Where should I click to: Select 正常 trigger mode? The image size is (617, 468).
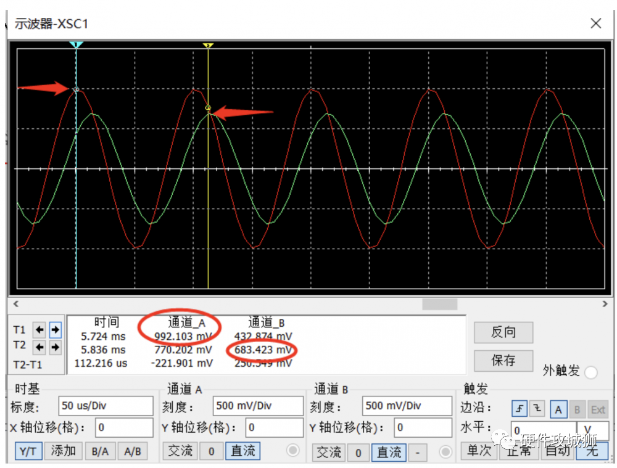point(519,451)
